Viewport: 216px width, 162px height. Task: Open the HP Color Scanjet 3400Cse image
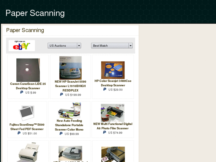113,70
